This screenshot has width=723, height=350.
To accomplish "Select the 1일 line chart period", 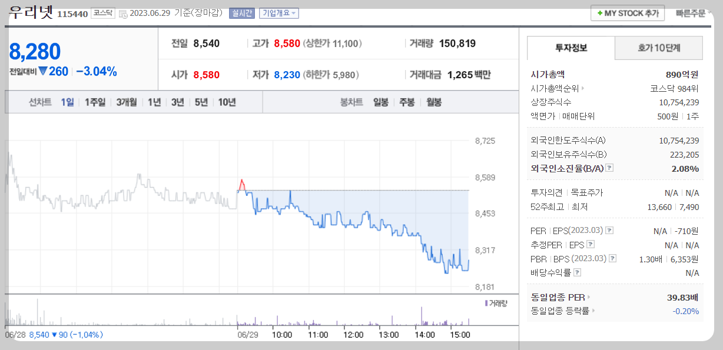I will tap(68, 102).
